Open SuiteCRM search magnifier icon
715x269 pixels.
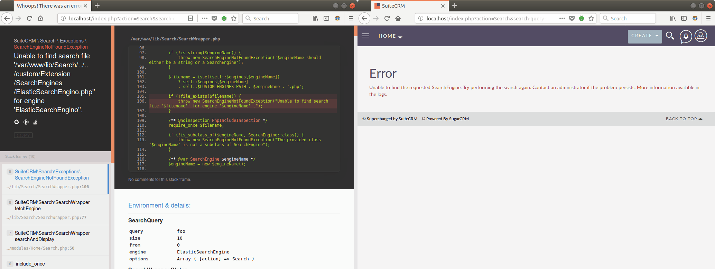(670, 36)
